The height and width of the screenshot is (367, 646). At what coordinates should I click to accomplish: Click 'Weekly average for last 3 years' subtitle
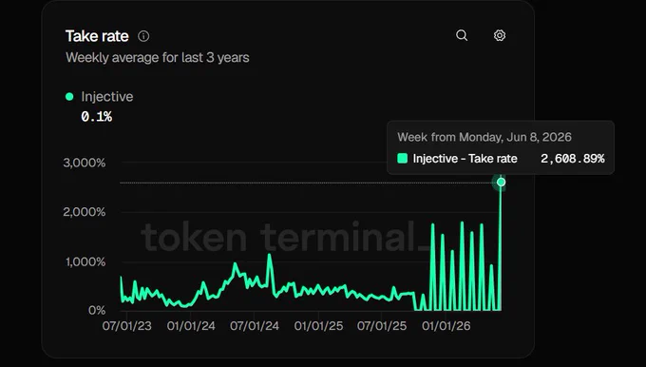[x=158, y=57]
